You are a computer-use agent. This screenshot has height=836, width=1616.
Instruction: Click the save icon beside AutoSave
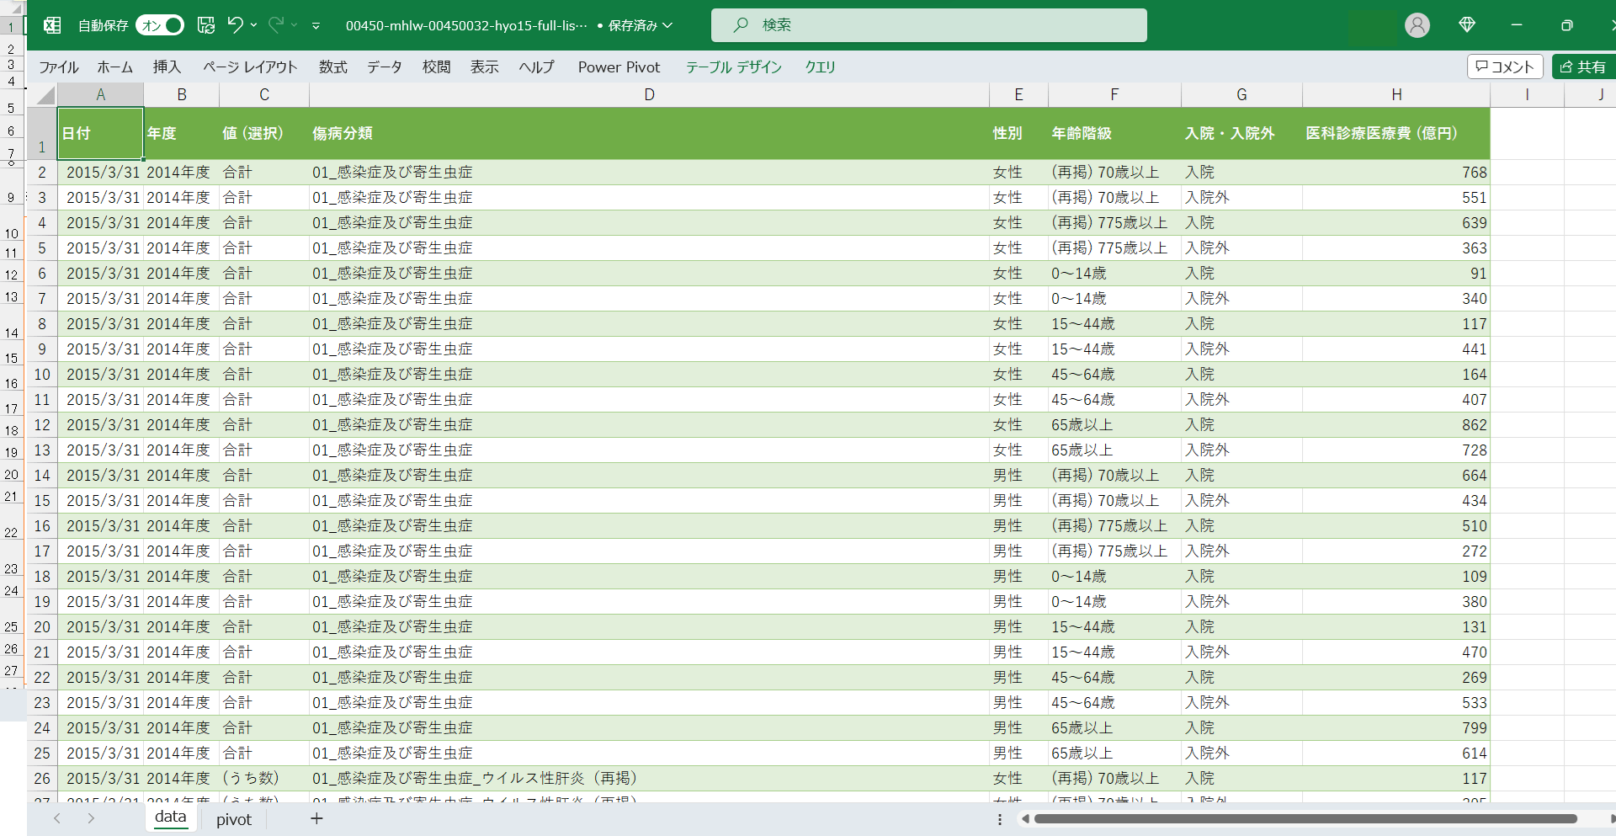click(x=206, y=25)
